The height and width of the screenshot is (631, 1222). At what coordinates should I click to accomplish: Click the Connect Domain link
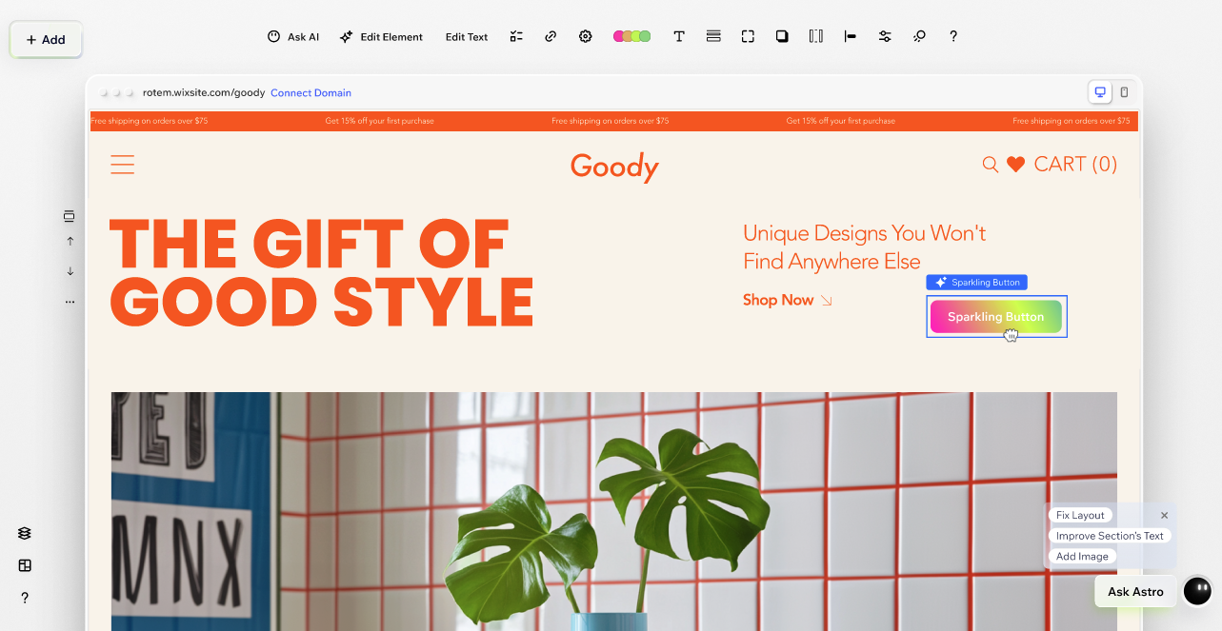[311, 93]
